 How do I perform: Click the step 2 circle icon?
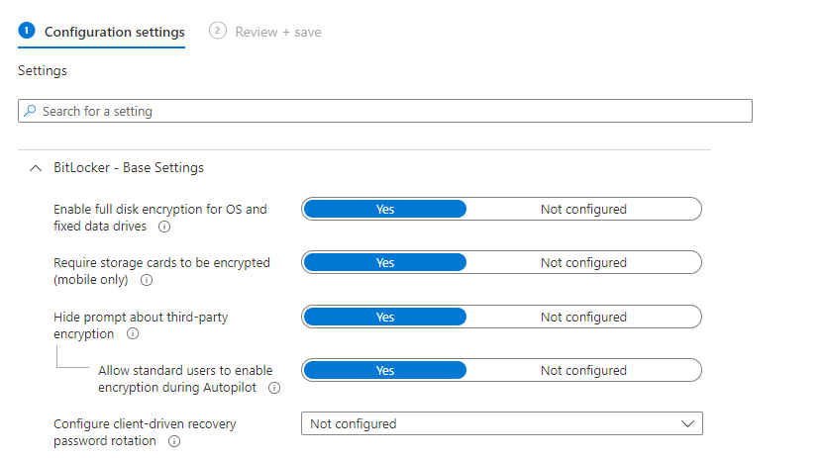pyautogui.click(x=218, y=31)
